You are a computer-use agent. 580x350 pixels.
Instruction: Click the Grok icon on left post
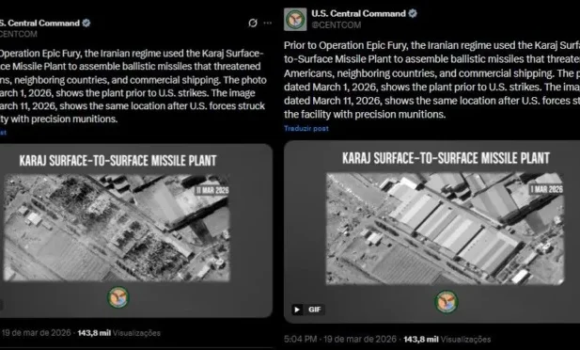point(253,23)
